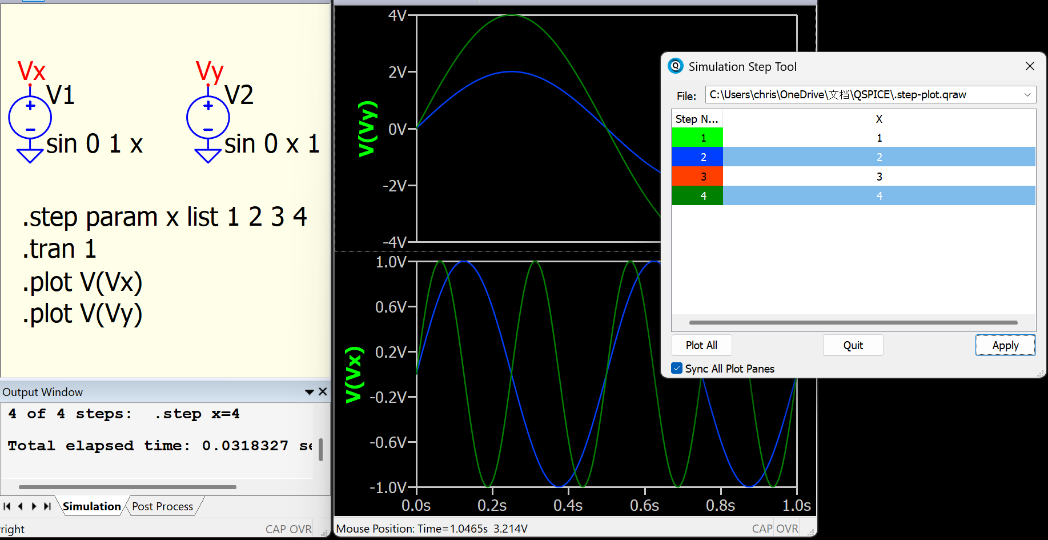Toggle Sync All Plot Panes checkbox
1048x540 pixels.
coord(677,369)
